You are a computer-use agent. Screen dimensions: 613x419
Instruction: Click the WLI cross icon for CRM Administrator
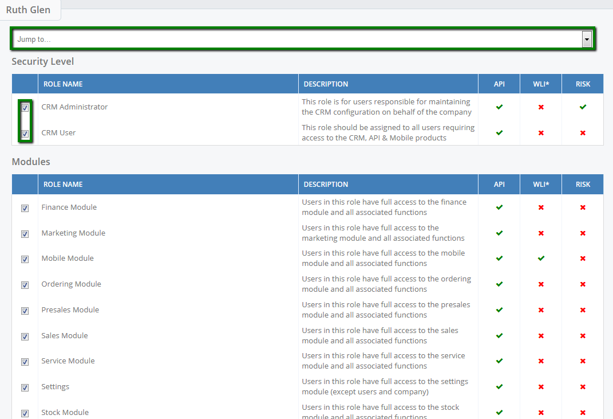click(541, 107)
